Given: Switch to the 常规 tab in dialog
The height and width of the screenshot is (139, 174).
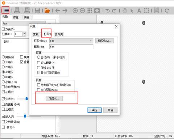Looking at the screenshot, I should [x=36, y=34].
